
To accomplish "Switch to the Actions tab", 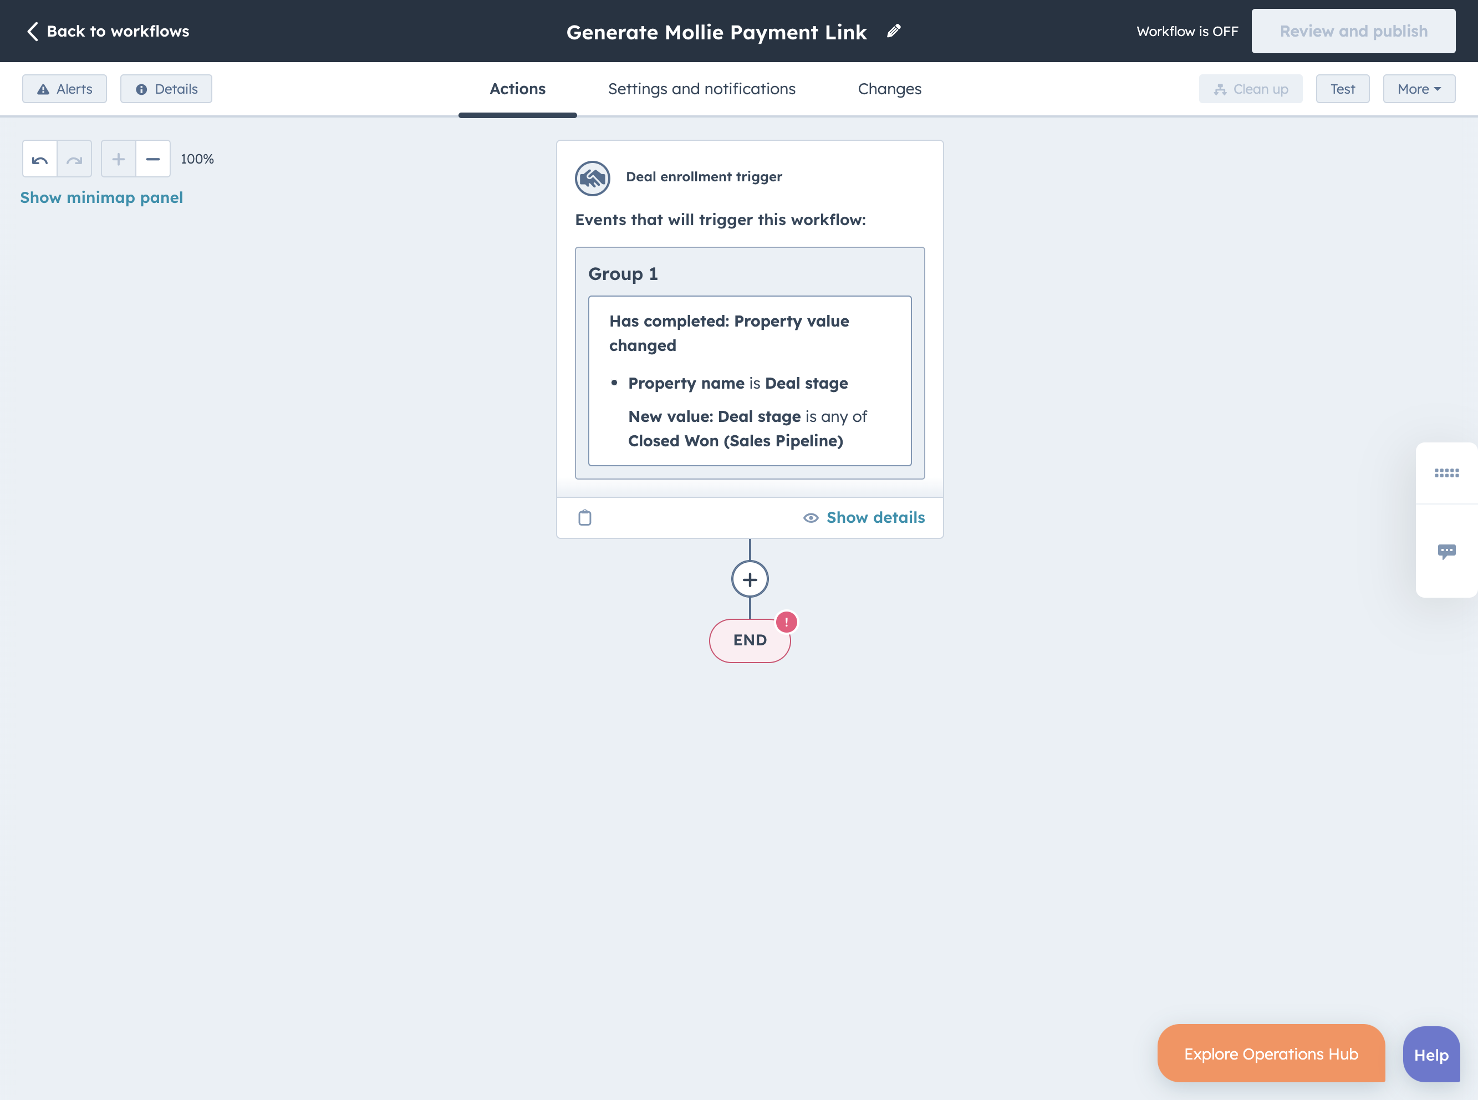I will (x=517, y=89).
